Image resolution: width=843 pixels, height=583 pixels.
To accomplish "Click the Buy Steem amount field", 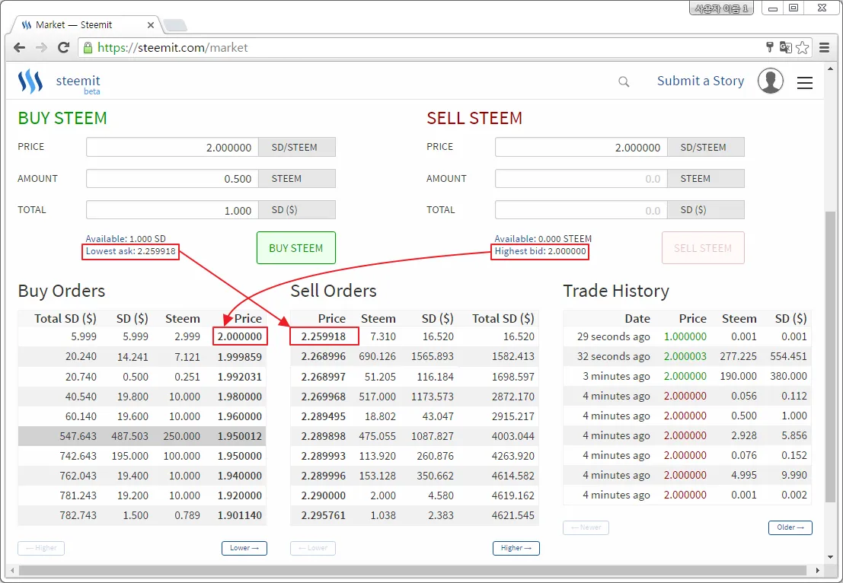I will point(172,178).
